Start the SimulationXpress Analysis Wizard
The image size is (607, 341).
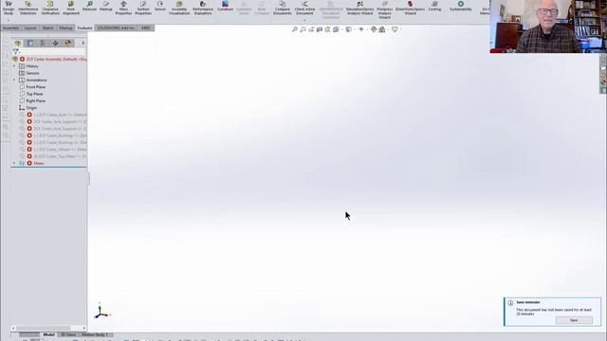(359, 8)
